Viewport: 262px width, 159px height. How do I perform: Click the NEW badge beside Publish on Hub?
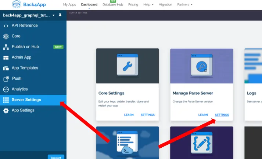58,47
